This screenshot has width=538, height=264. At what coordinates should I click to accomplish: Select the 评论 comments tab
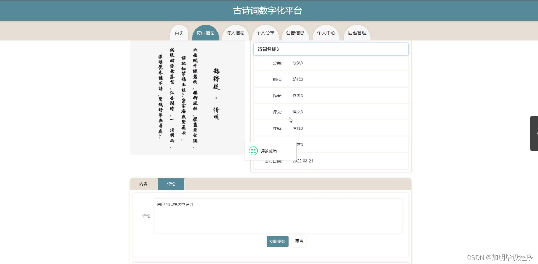point(171,184)
